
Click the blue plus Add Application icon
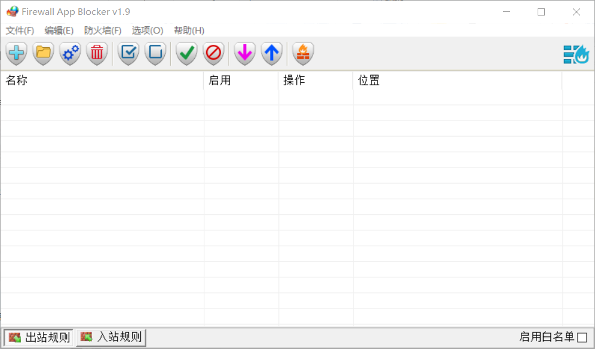point(17,54)
